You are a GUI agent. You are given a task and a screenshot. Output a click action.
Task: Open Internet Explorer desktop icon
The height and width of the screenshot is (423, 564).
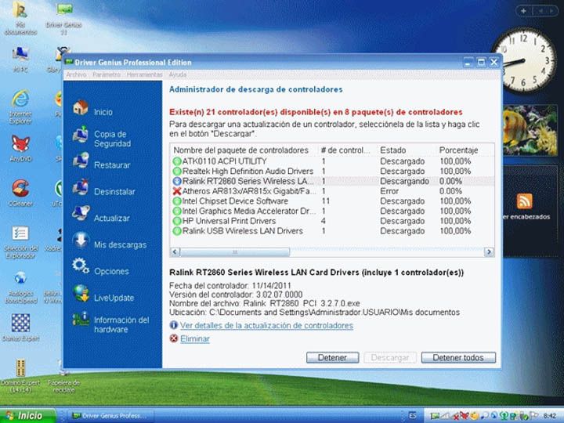pyautogui.click(x=20, y=99)
